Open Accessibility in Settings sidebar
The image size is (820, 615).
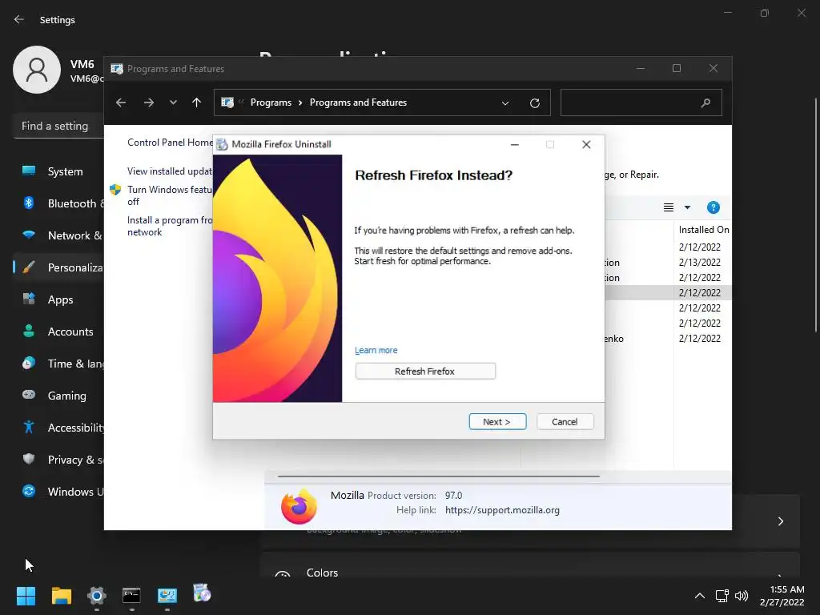(58, 428)
